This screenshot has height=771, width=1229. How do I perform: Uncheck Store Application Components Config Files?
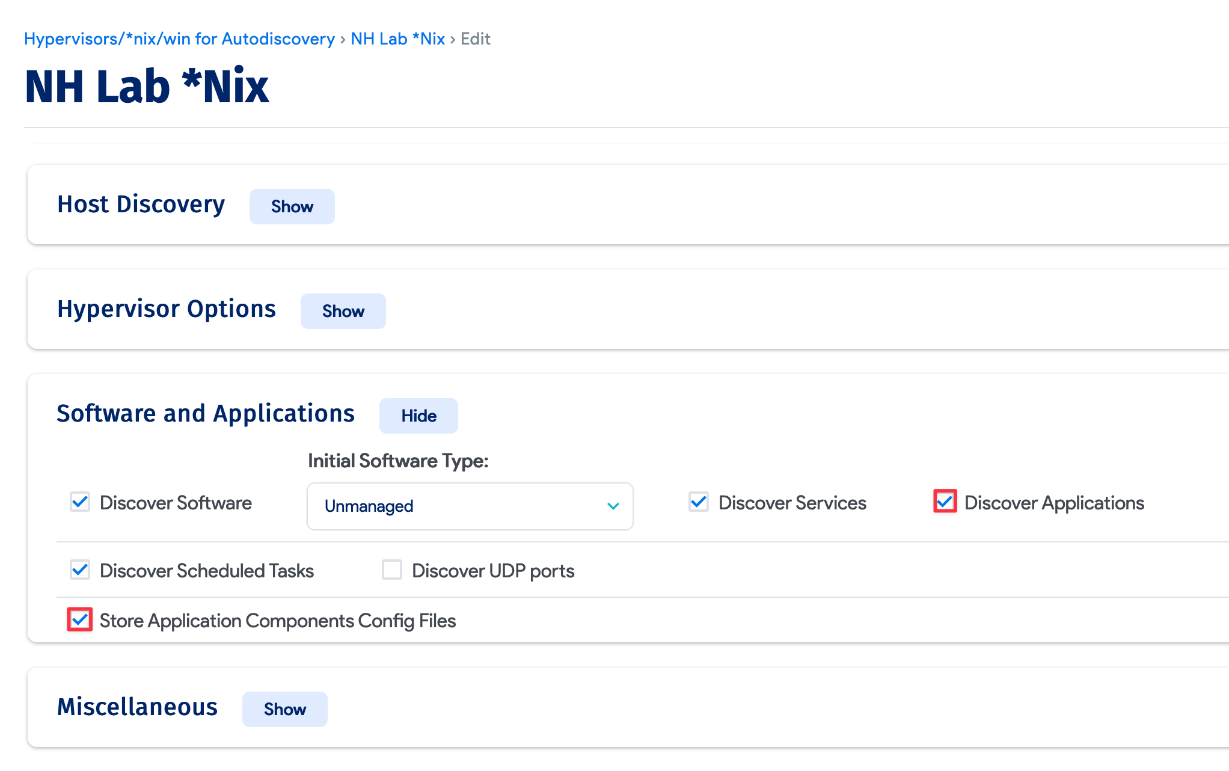click(x=79, y=620)
